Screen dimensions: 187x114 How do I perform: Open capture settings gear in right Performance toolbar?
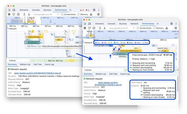point(176,28)
